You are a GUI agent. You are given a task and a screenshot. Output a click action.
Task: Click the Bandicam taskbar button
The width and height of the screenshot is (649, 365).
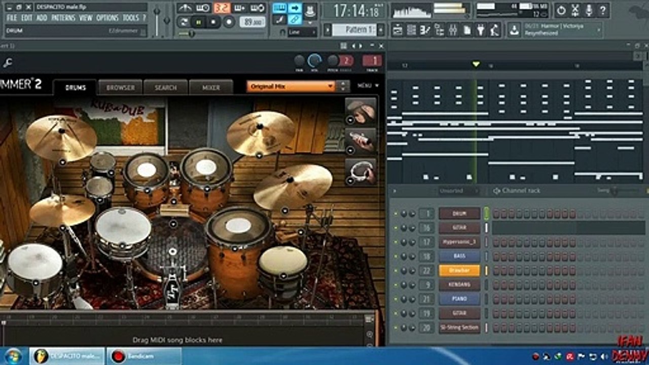143,356
